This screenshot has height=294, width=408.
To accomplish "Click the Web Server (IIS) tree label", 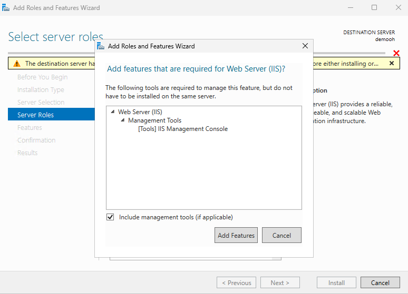I will 140,111.
